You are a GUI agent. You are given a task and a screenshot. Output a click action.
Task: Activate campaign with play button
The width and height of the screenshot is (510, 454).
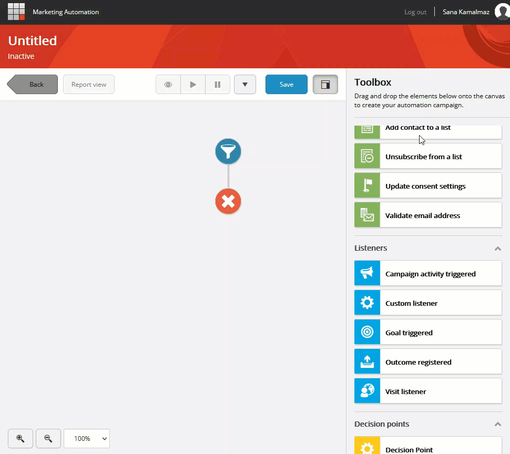coord(193,85)
